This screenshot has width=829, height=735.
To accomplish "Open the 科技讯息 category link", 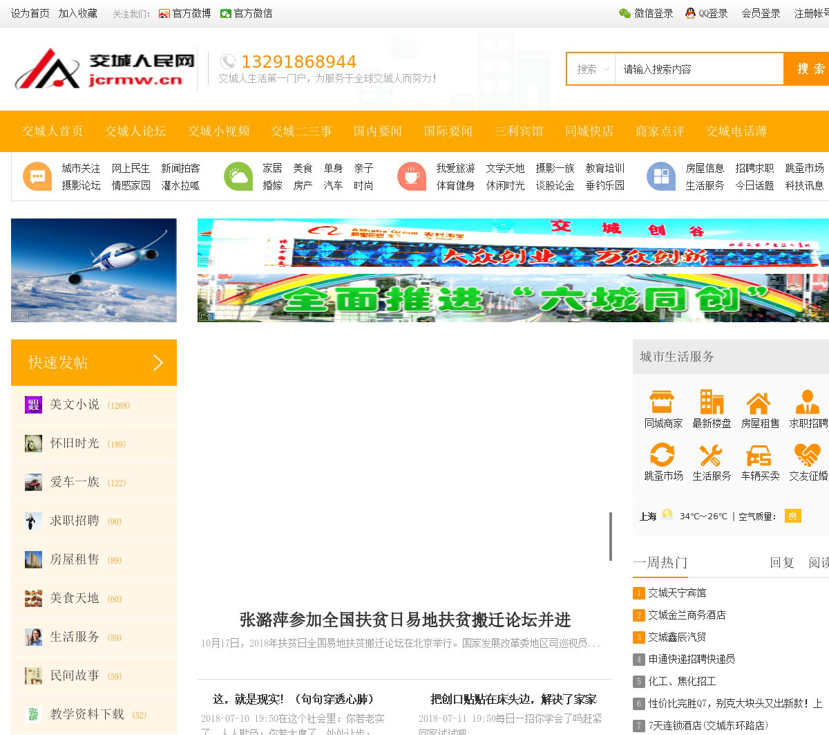I will [805, 185].
